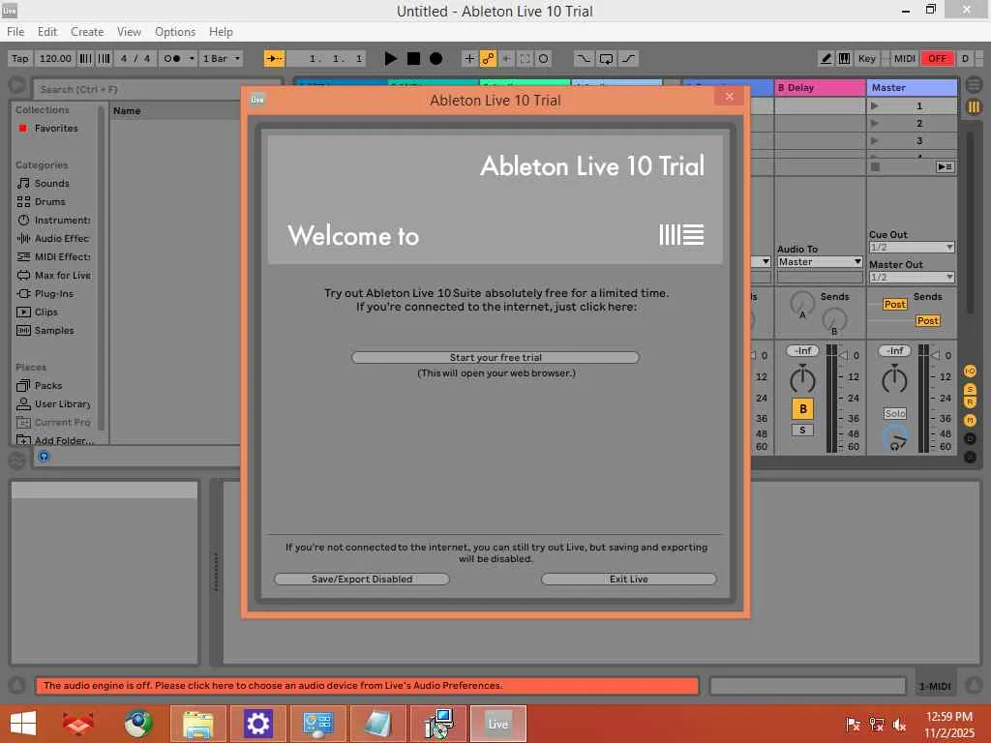Screen dimensions: 991x743
Task: Open Windows Start button
Action: (x=23, y=724)
